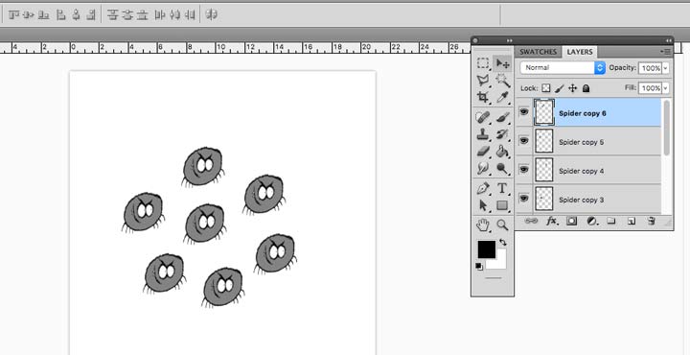Select the History Brush tool
This screenshot has height=355, width=690.
502,134
